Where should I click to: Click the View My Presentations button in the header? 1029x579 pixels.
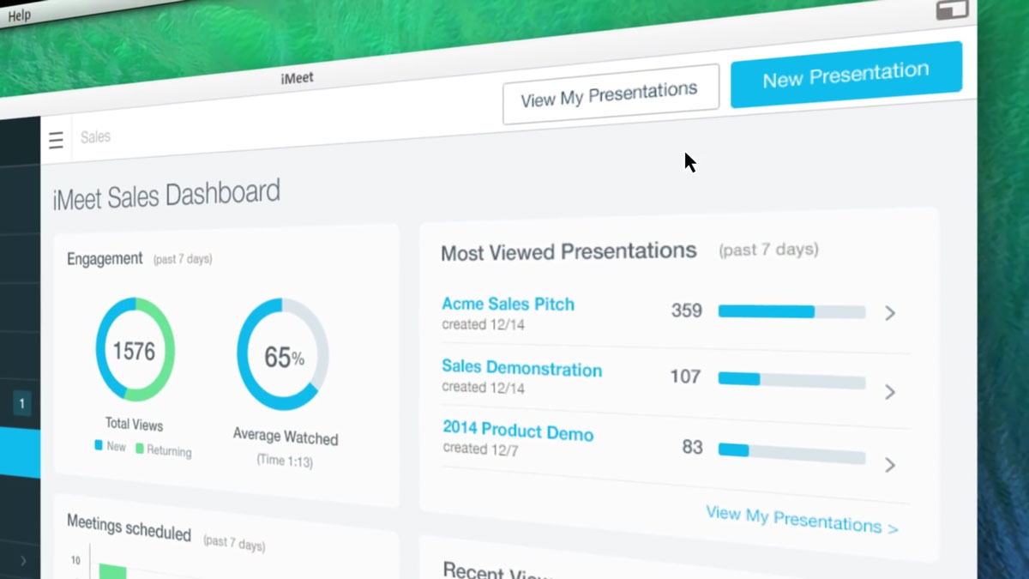[x=610, y=94]
